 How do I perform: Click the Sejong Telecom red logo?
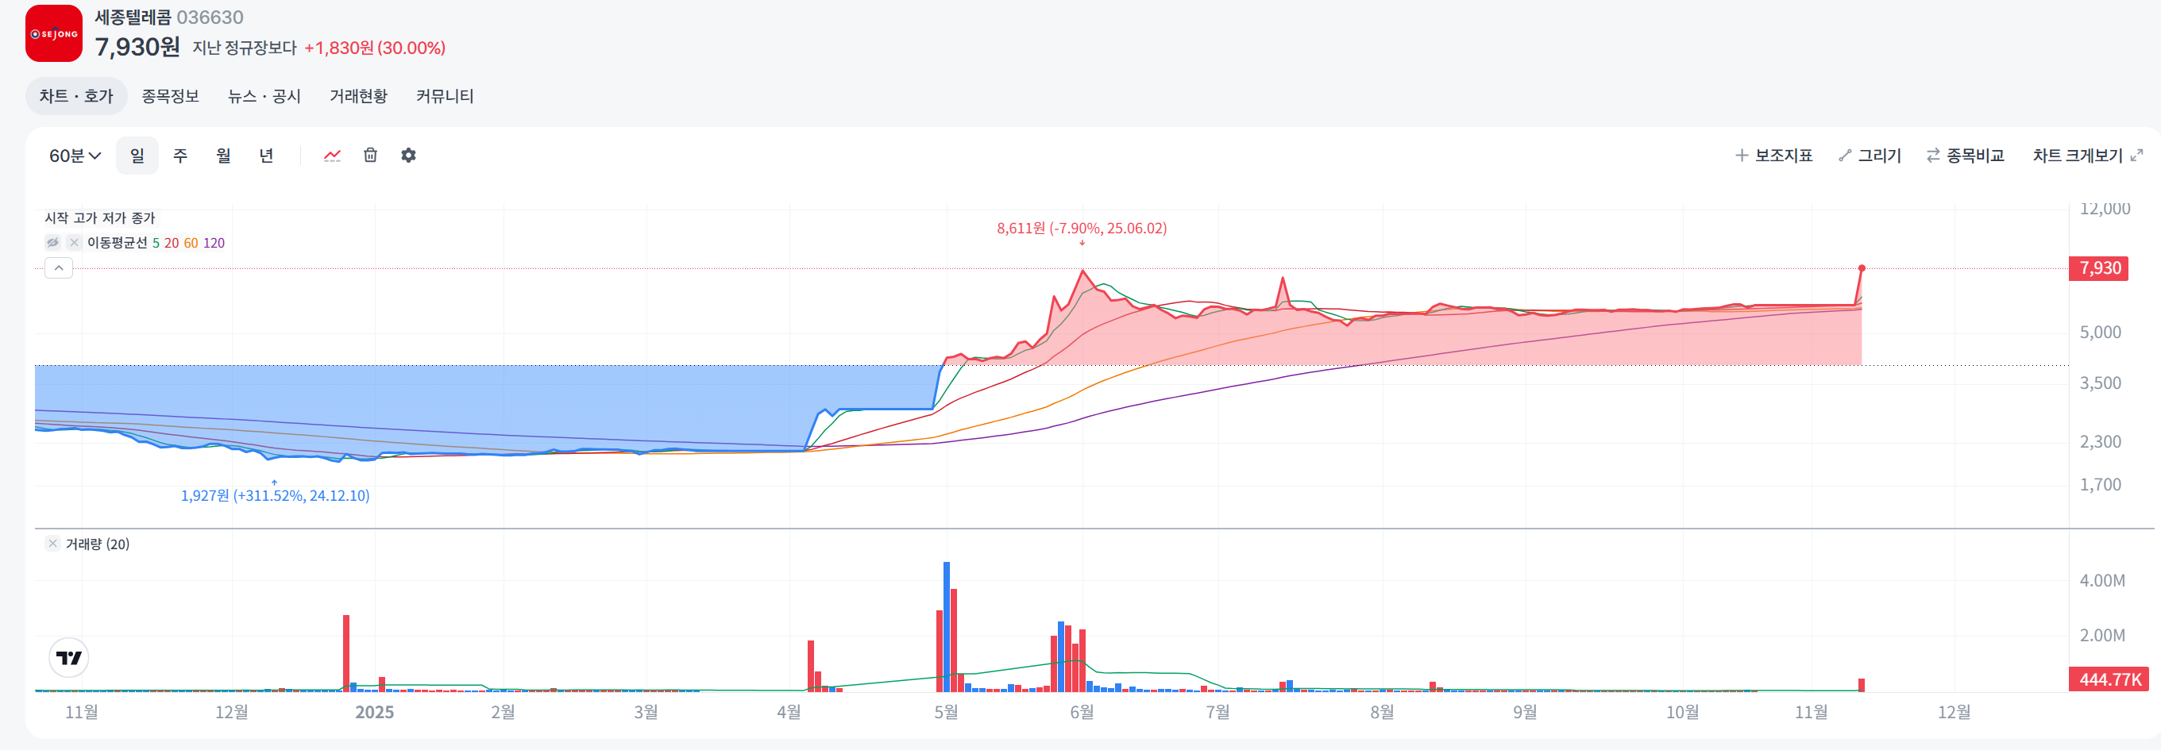pyautogui.click(x=54, y=33)
